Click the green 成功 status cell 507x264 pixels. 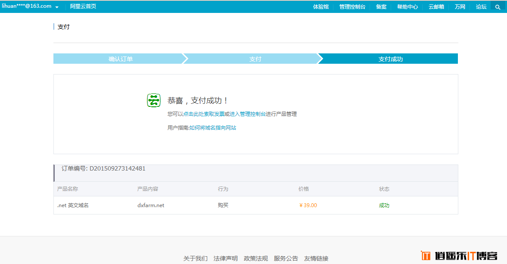point(384,205)
